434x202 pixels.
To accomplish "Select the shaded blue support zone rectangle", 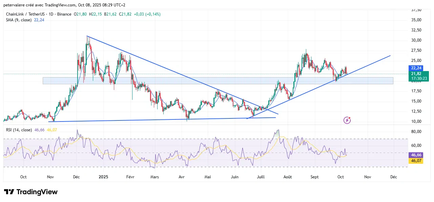I will [x=203, y=81].
